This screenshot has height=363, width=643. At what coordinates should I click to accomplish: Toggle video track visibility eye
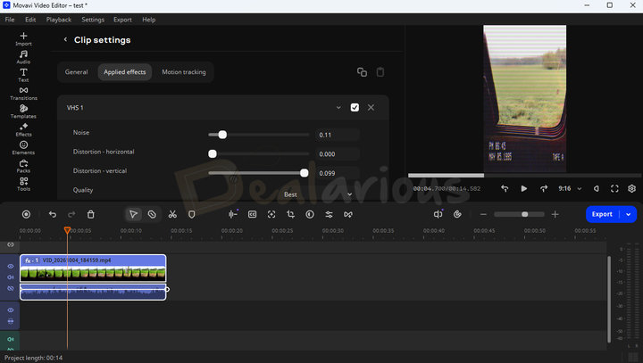pyautogui.click(x=11, y=267)
